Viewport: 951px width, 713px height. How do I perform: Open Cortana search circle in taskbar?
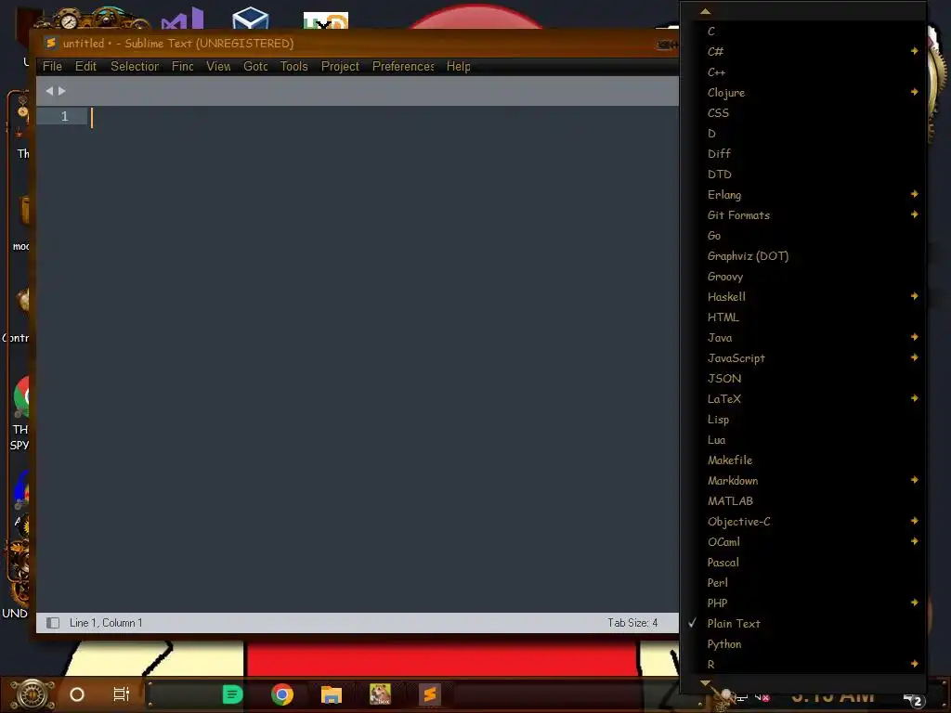click(x=77, y=694)
